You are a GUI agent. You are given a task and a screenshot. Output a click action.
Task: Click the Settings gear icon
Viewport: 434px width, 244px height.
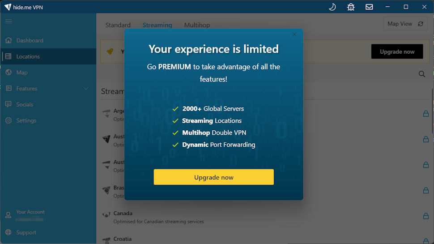tap(9, 120)
